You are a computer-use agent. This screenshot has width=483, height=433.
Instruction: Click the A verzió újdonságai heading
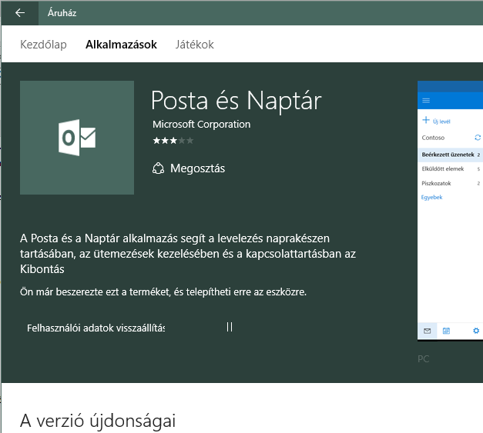point(98,421)
